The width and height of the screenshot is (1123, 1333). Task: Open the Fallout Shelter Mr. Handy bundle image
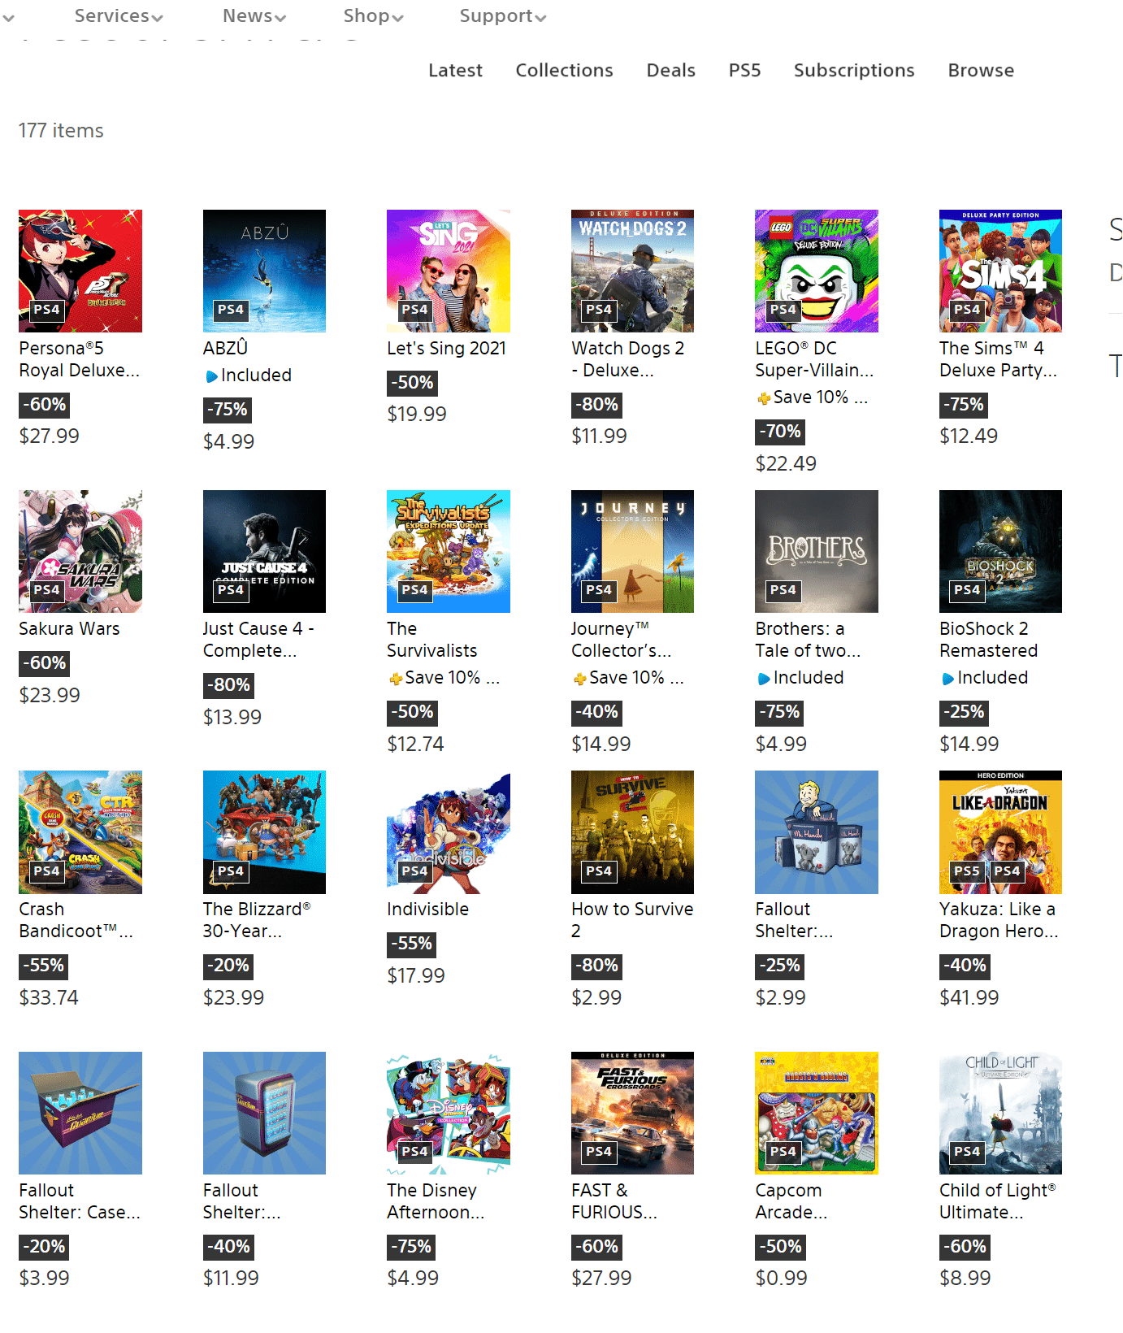click(x=817, y=832)
